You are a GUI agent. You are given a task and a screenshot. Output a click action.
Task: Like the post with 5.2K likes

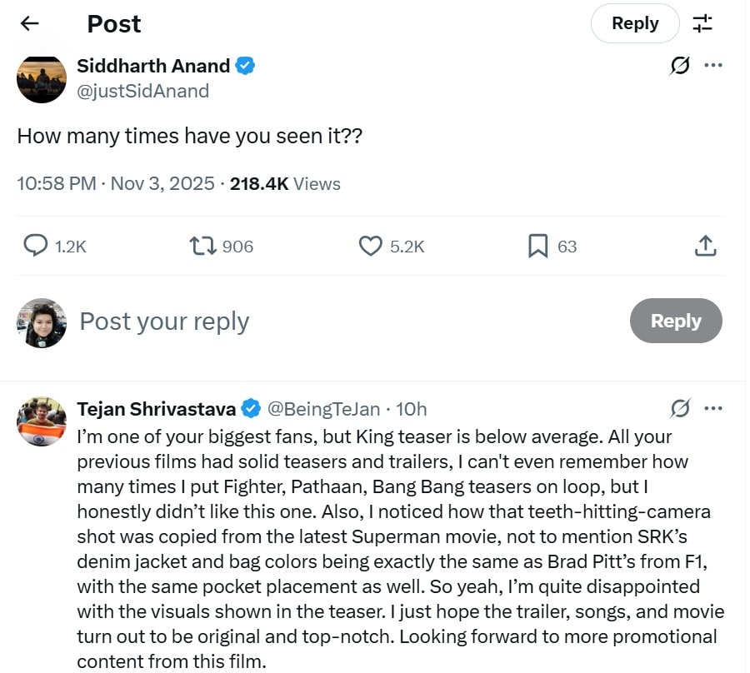point(370,246)
